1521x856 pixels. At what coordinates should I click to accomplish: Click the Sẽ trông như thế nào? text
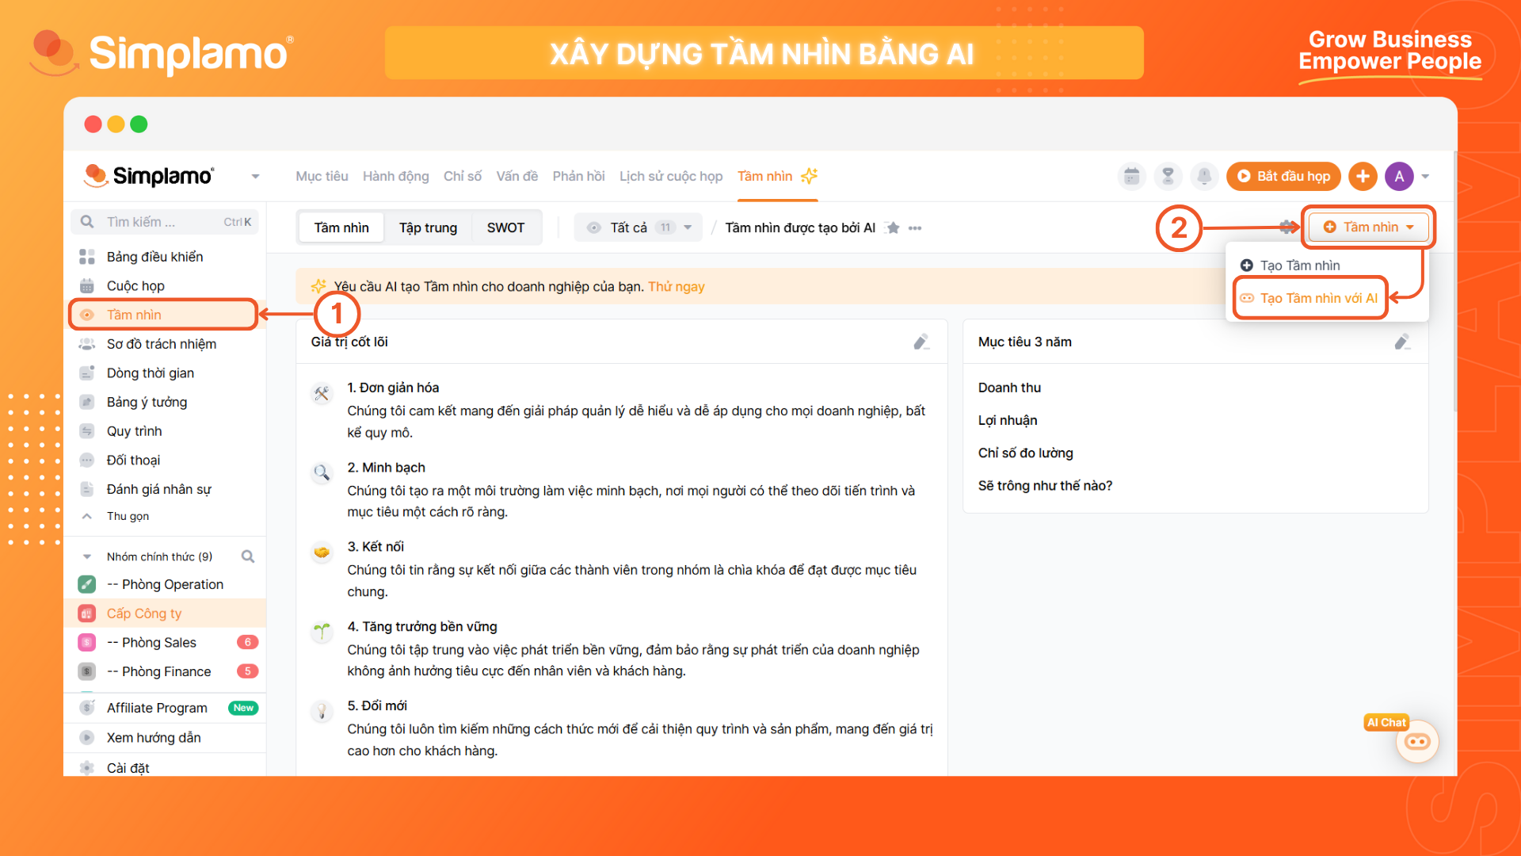(1045, 486)
